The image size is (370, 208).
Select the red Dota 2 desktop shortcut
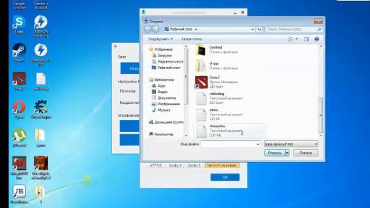click(19, 81)
